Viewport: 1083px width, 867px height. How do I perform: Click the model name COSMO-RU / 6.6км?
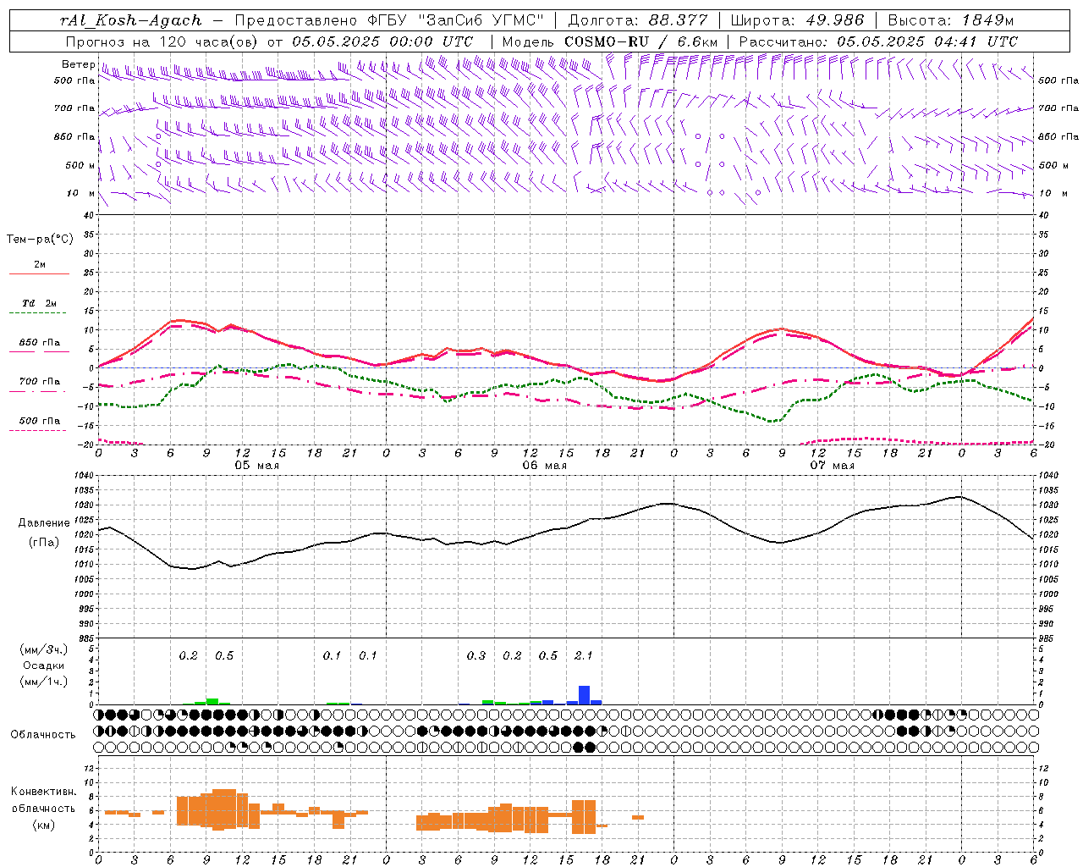click(641, 41)
